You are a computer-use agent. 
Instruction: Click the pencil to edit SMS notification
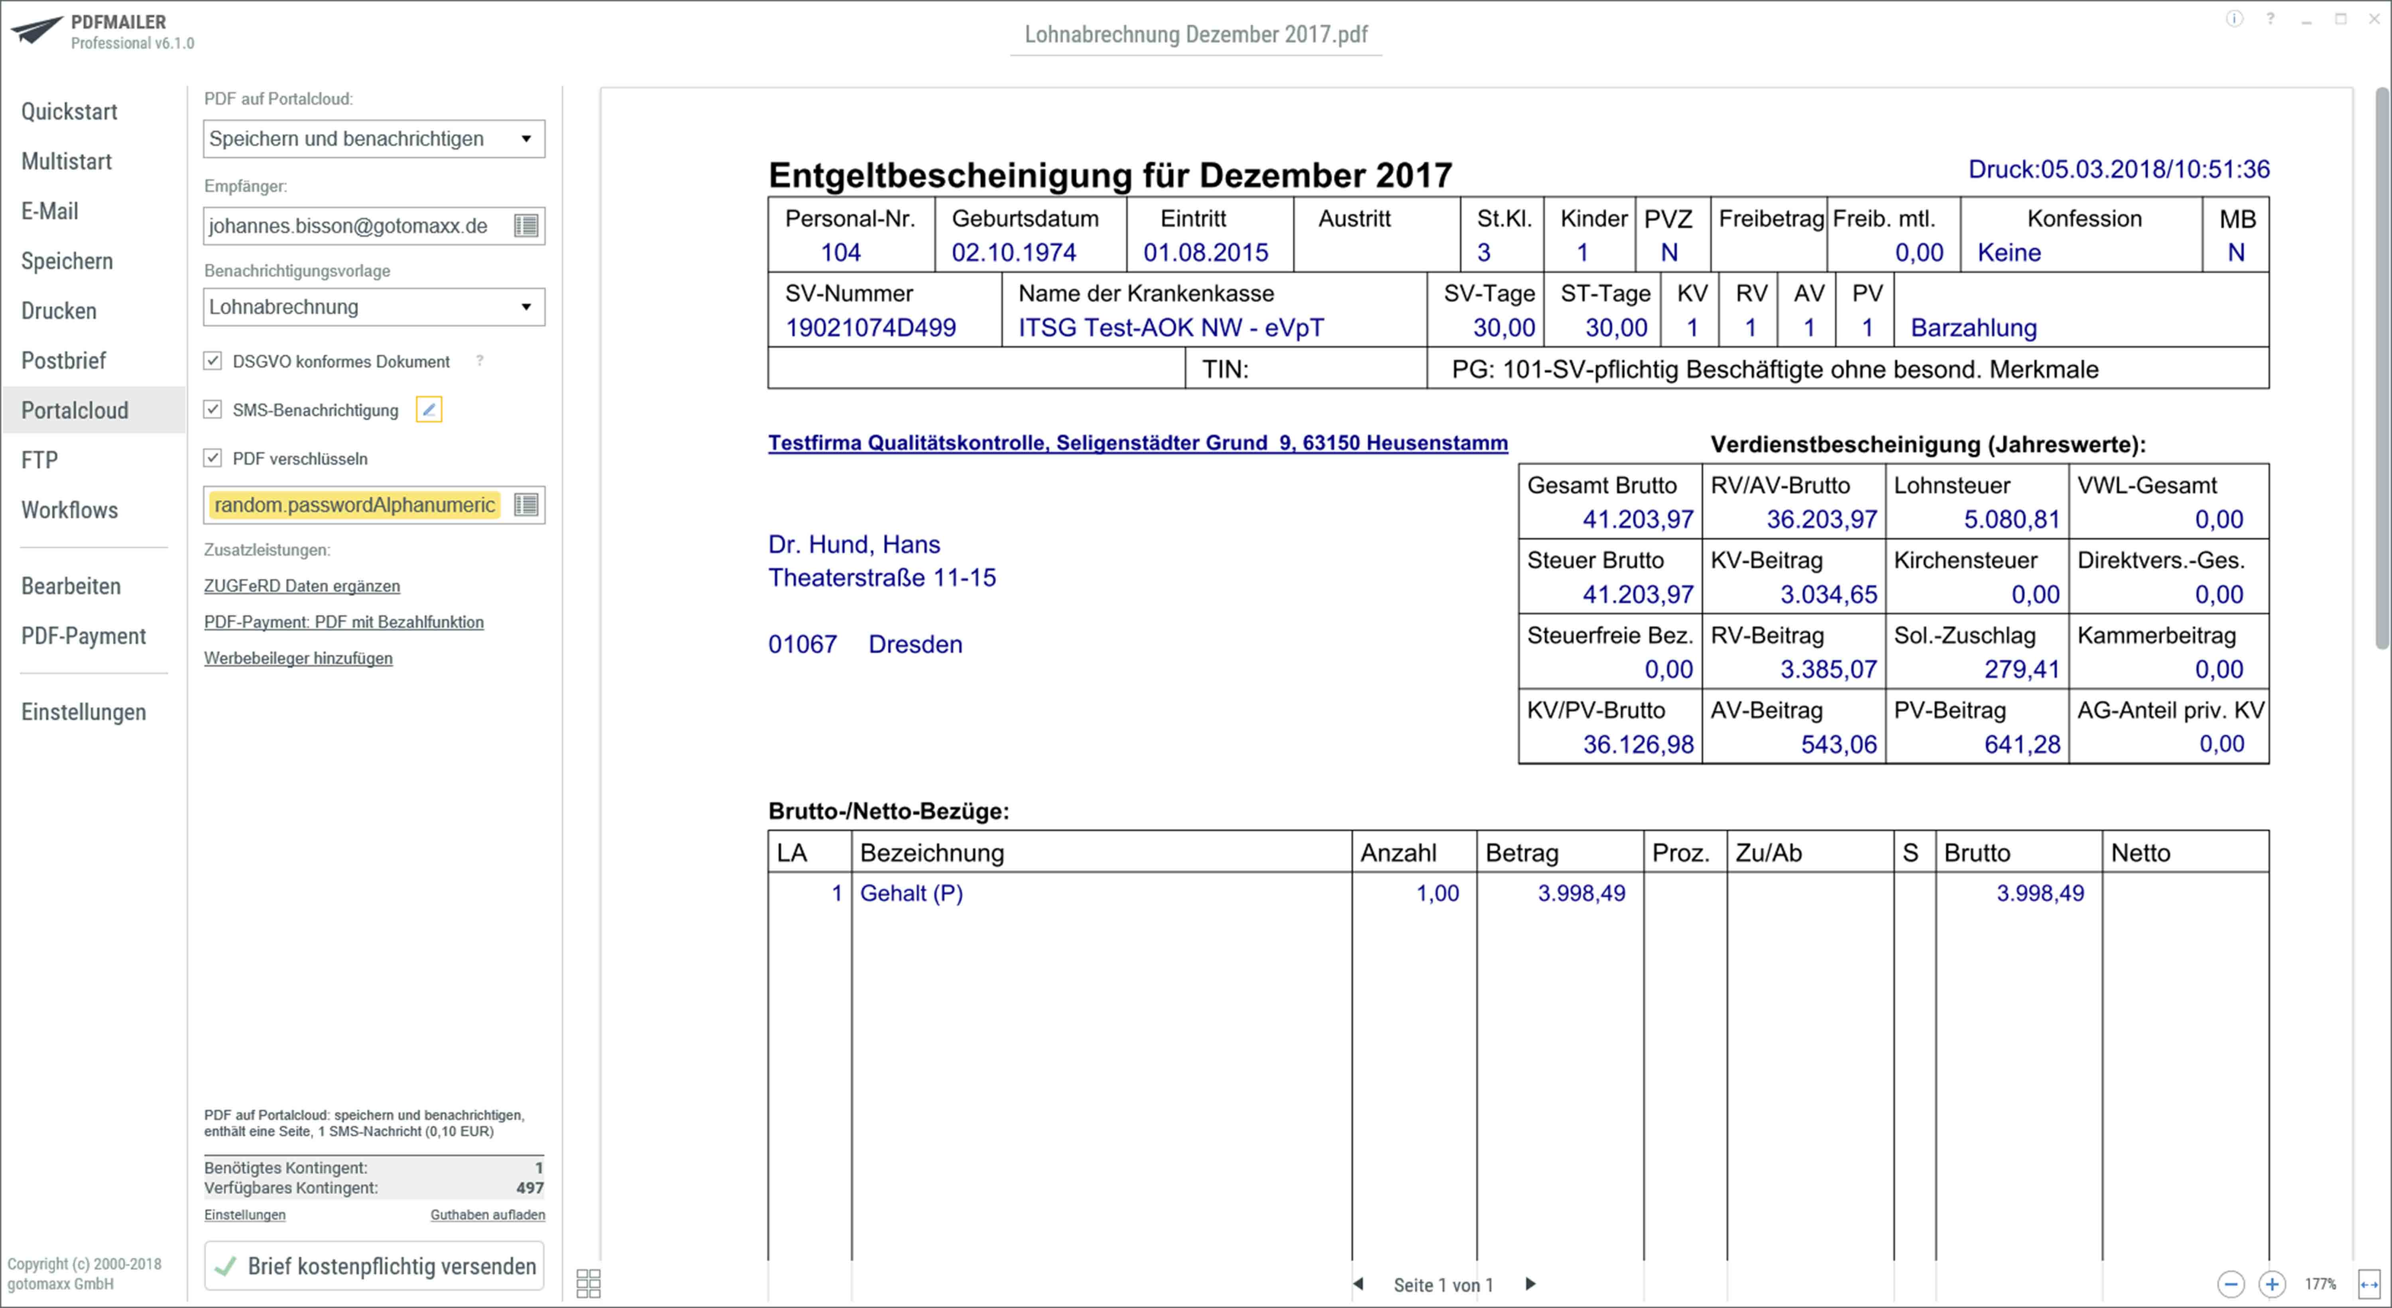[x=428, y=409]
